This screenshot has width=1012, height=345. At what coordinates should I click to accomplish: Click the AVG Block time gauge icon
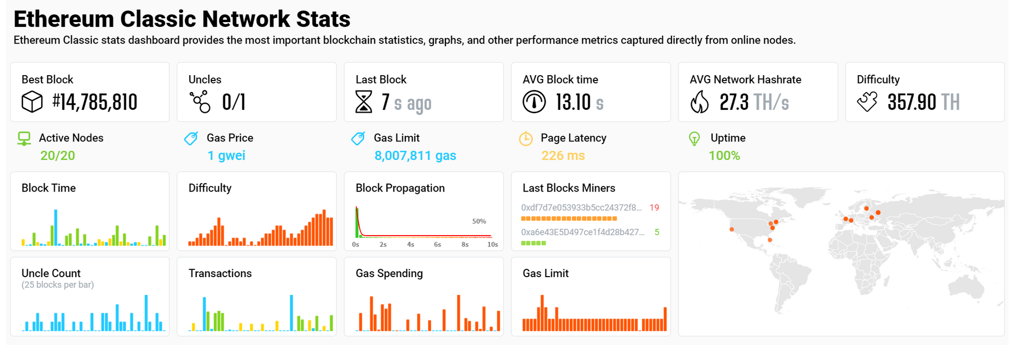point(534,102)
